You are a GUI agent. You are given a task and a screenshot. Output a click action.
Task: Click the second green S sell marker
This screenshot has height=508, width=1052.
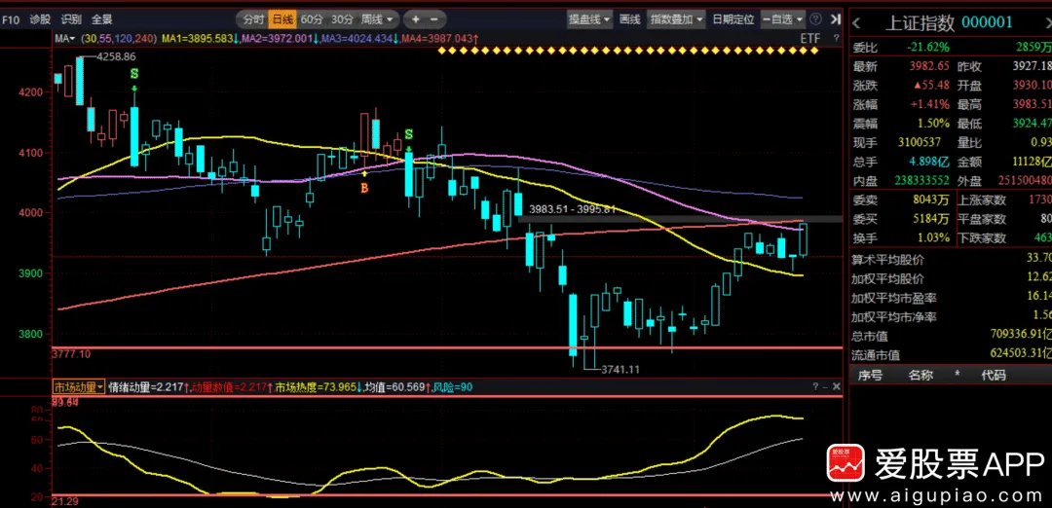coord(408,134)
